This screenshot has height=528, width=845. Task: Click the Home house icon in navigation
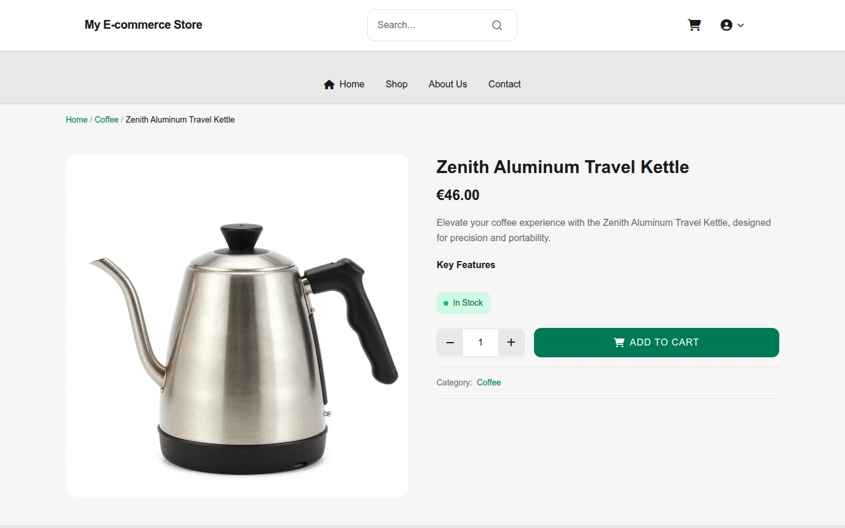(329, 84)
